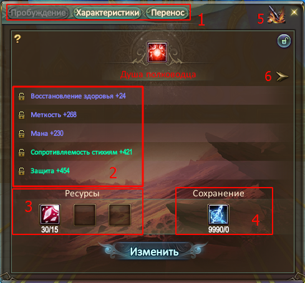Click the Душа полководца title text
Viewport: 305px width, 283px height.
click(158, 74)
